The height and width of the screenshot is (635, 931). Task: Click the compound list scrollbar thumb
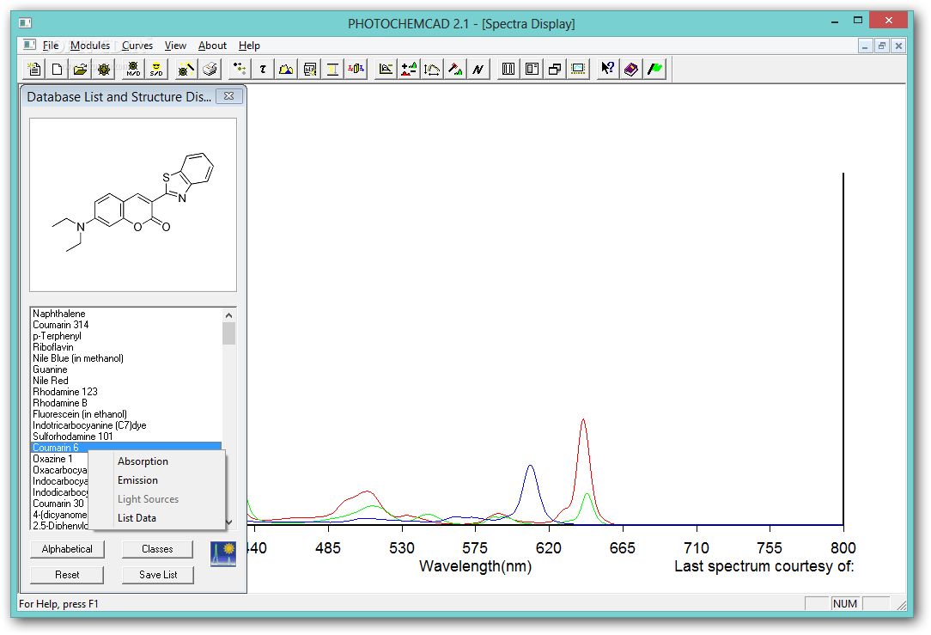tap(229, 333)
